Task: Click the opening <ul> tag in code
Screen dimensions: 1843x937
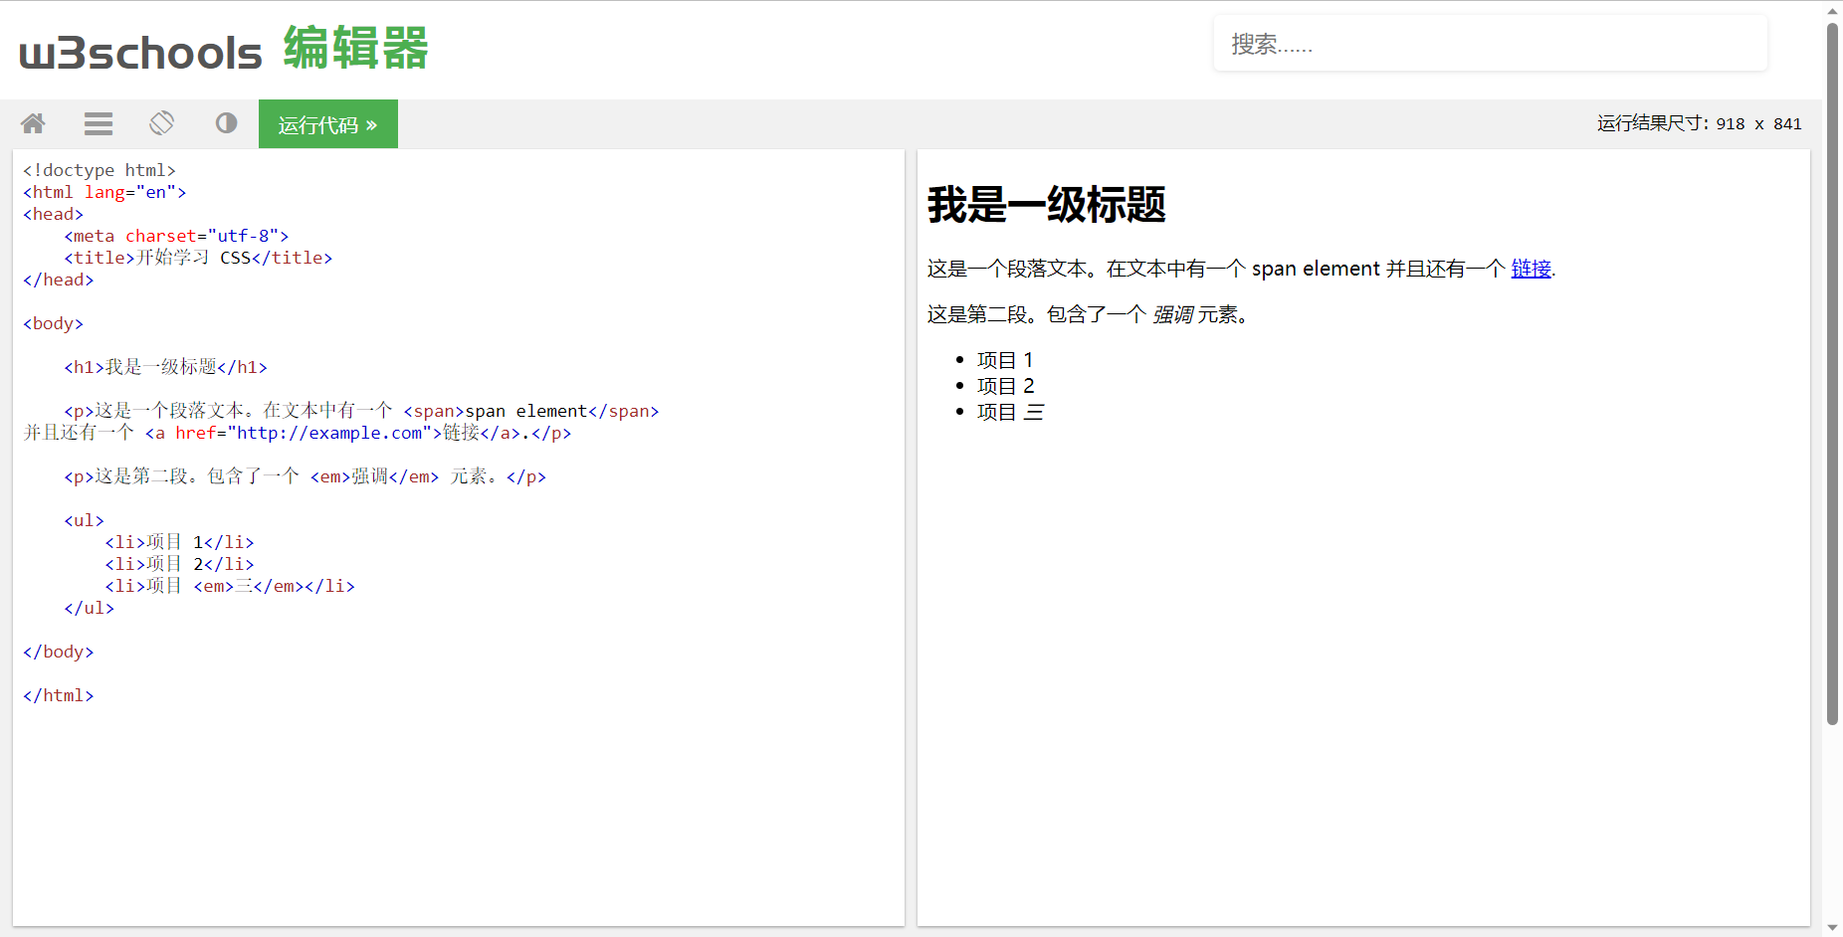Action: coord(84,520)
